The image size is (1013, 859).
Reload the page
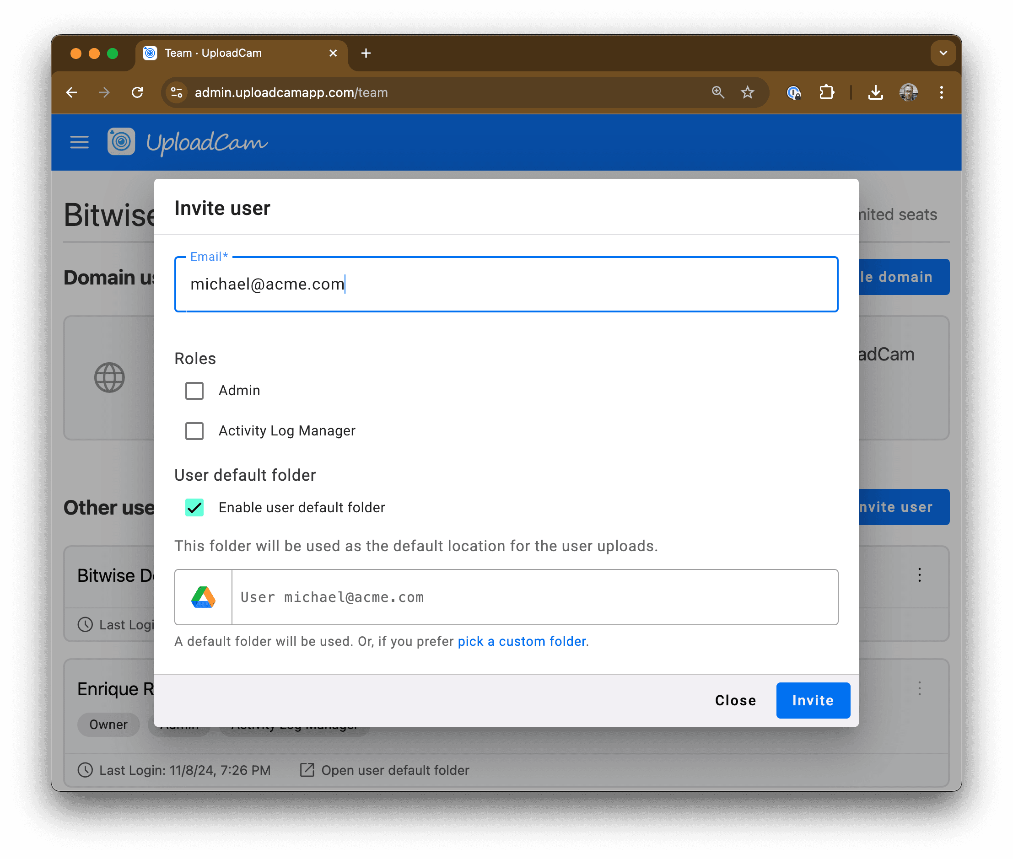pyautogui.click(x=137, y=92)
